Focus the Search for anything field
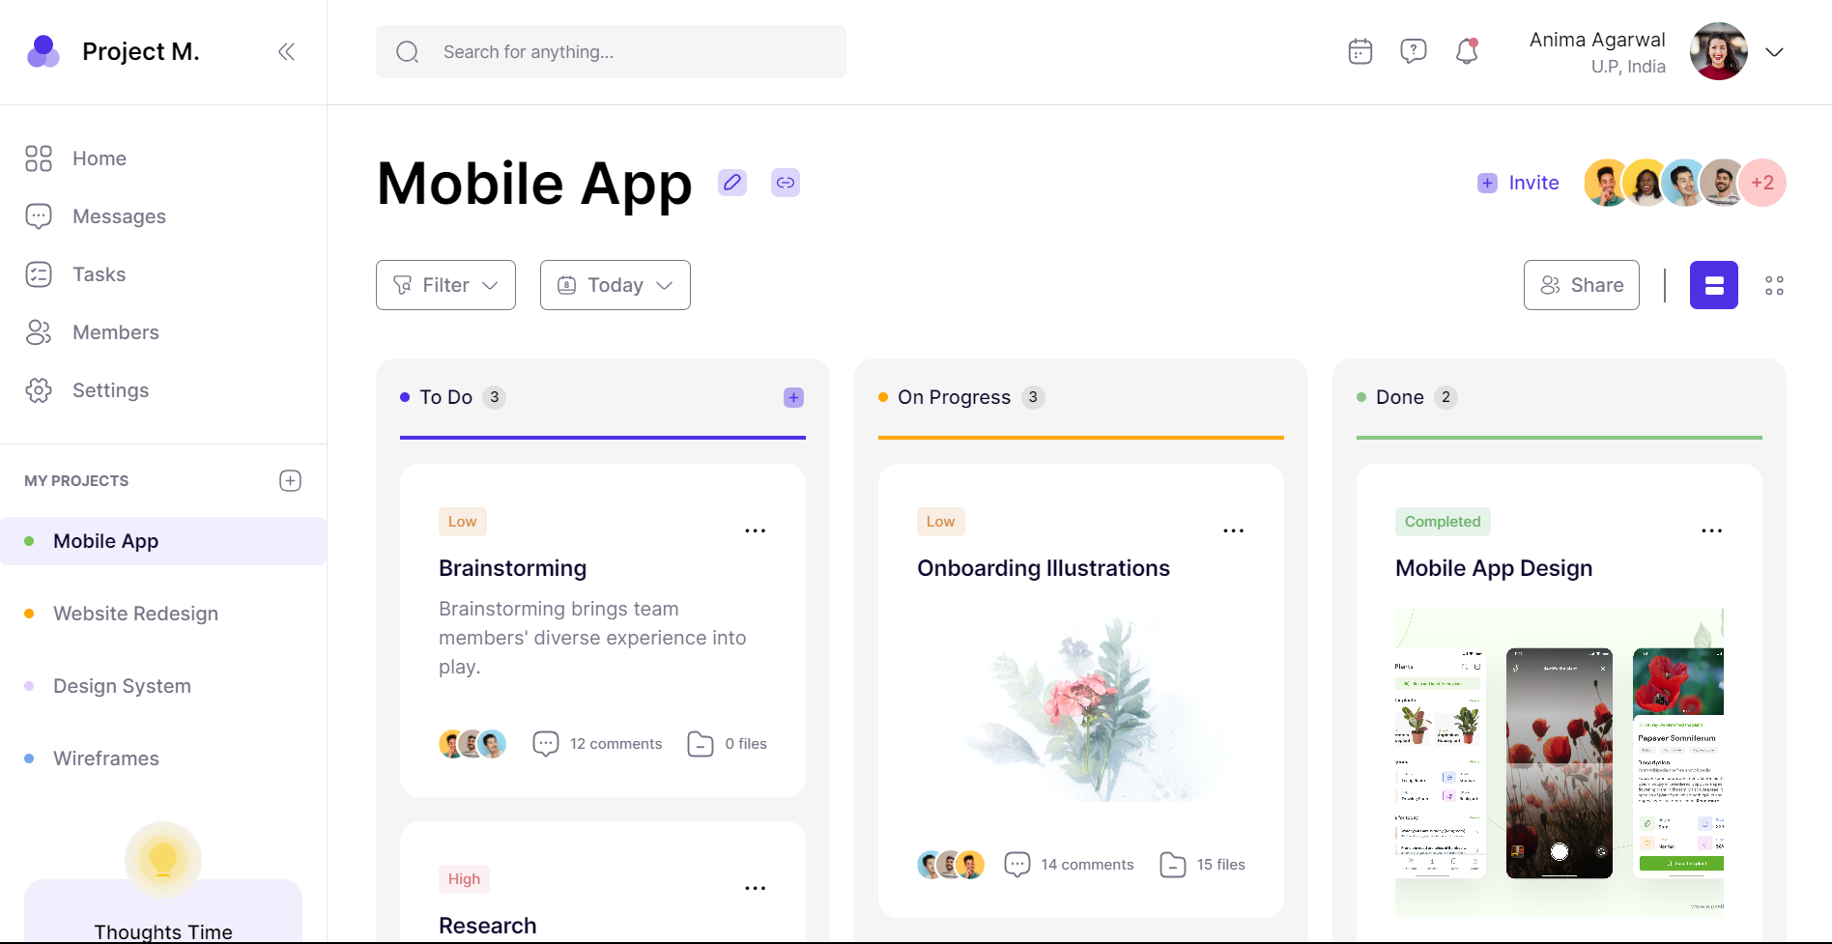 tap(611, 52)
